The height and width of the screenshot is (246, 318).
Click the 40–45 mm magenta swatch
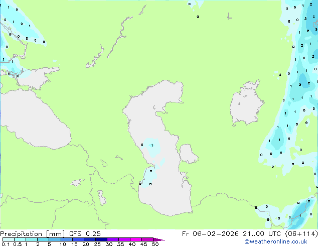(136, 239)
